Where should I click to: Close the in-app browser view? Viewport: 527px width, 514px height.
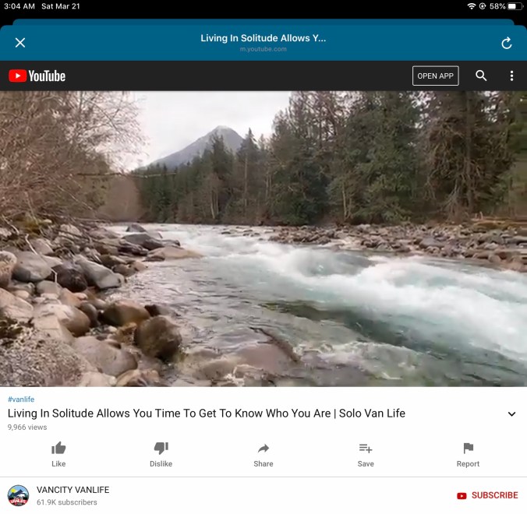pyautogui.click(x=20, y=43)
